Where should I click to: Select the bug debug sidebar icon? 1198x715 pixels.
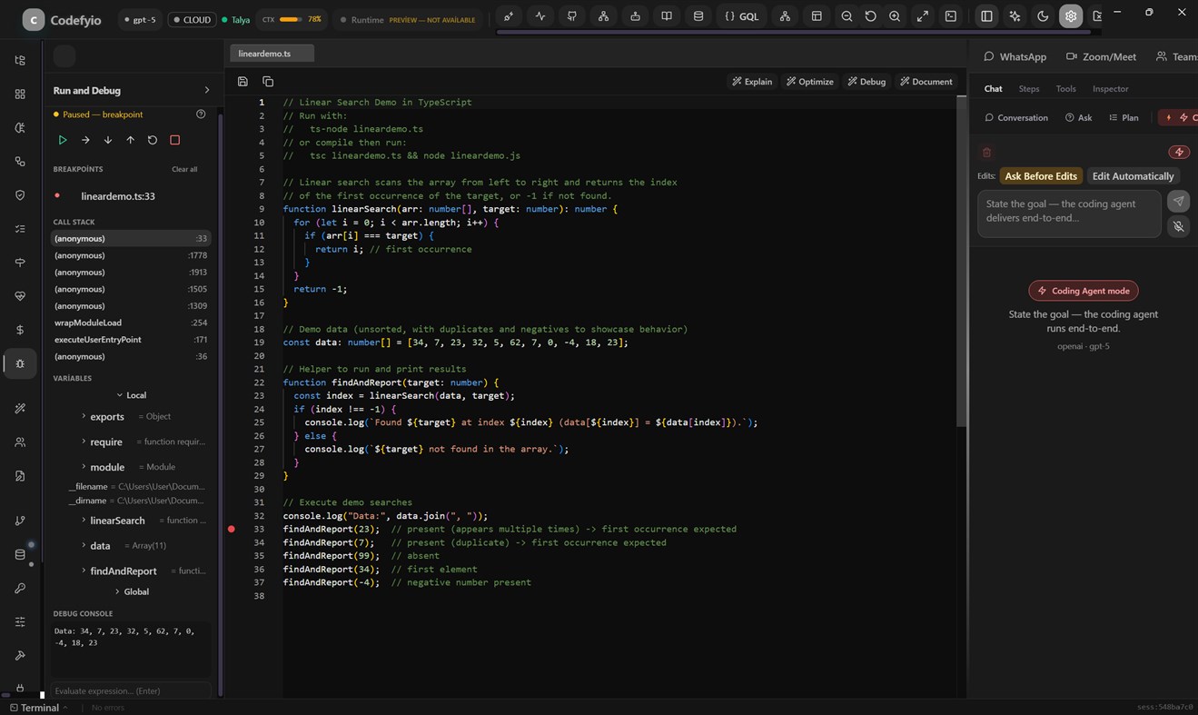coord(20,363)
